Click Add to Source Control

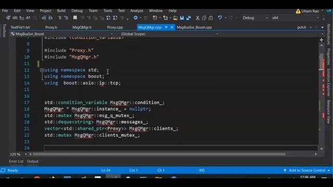coord(306,170)
